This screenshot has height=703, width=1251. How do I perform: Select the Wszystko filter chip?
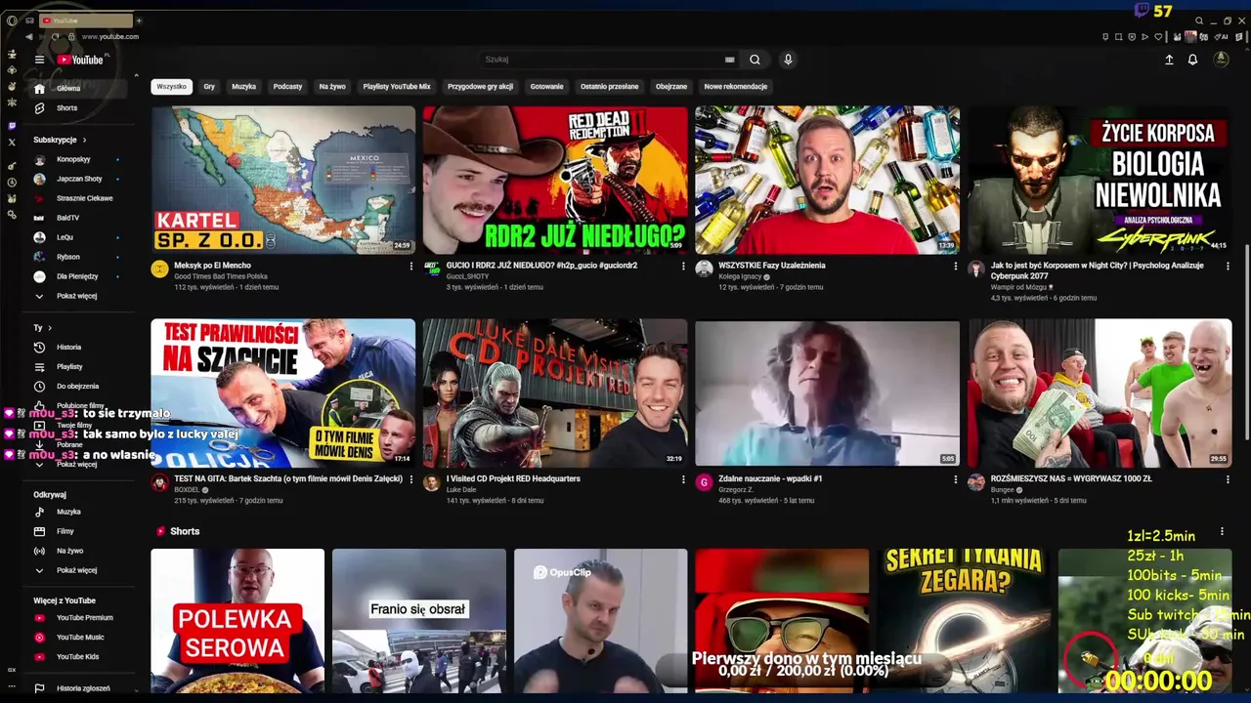pyautogui.click(x=171, y=87)
